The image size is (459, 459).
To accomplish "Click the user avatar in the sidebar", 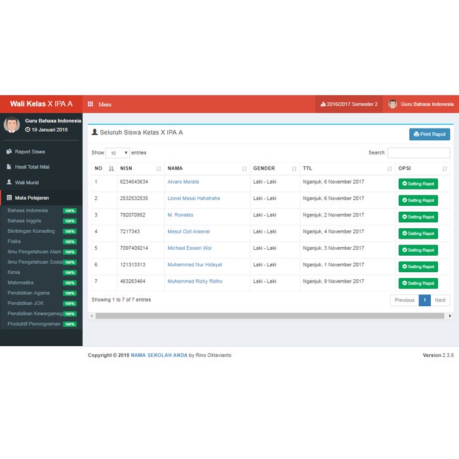I will coord(12,125).
